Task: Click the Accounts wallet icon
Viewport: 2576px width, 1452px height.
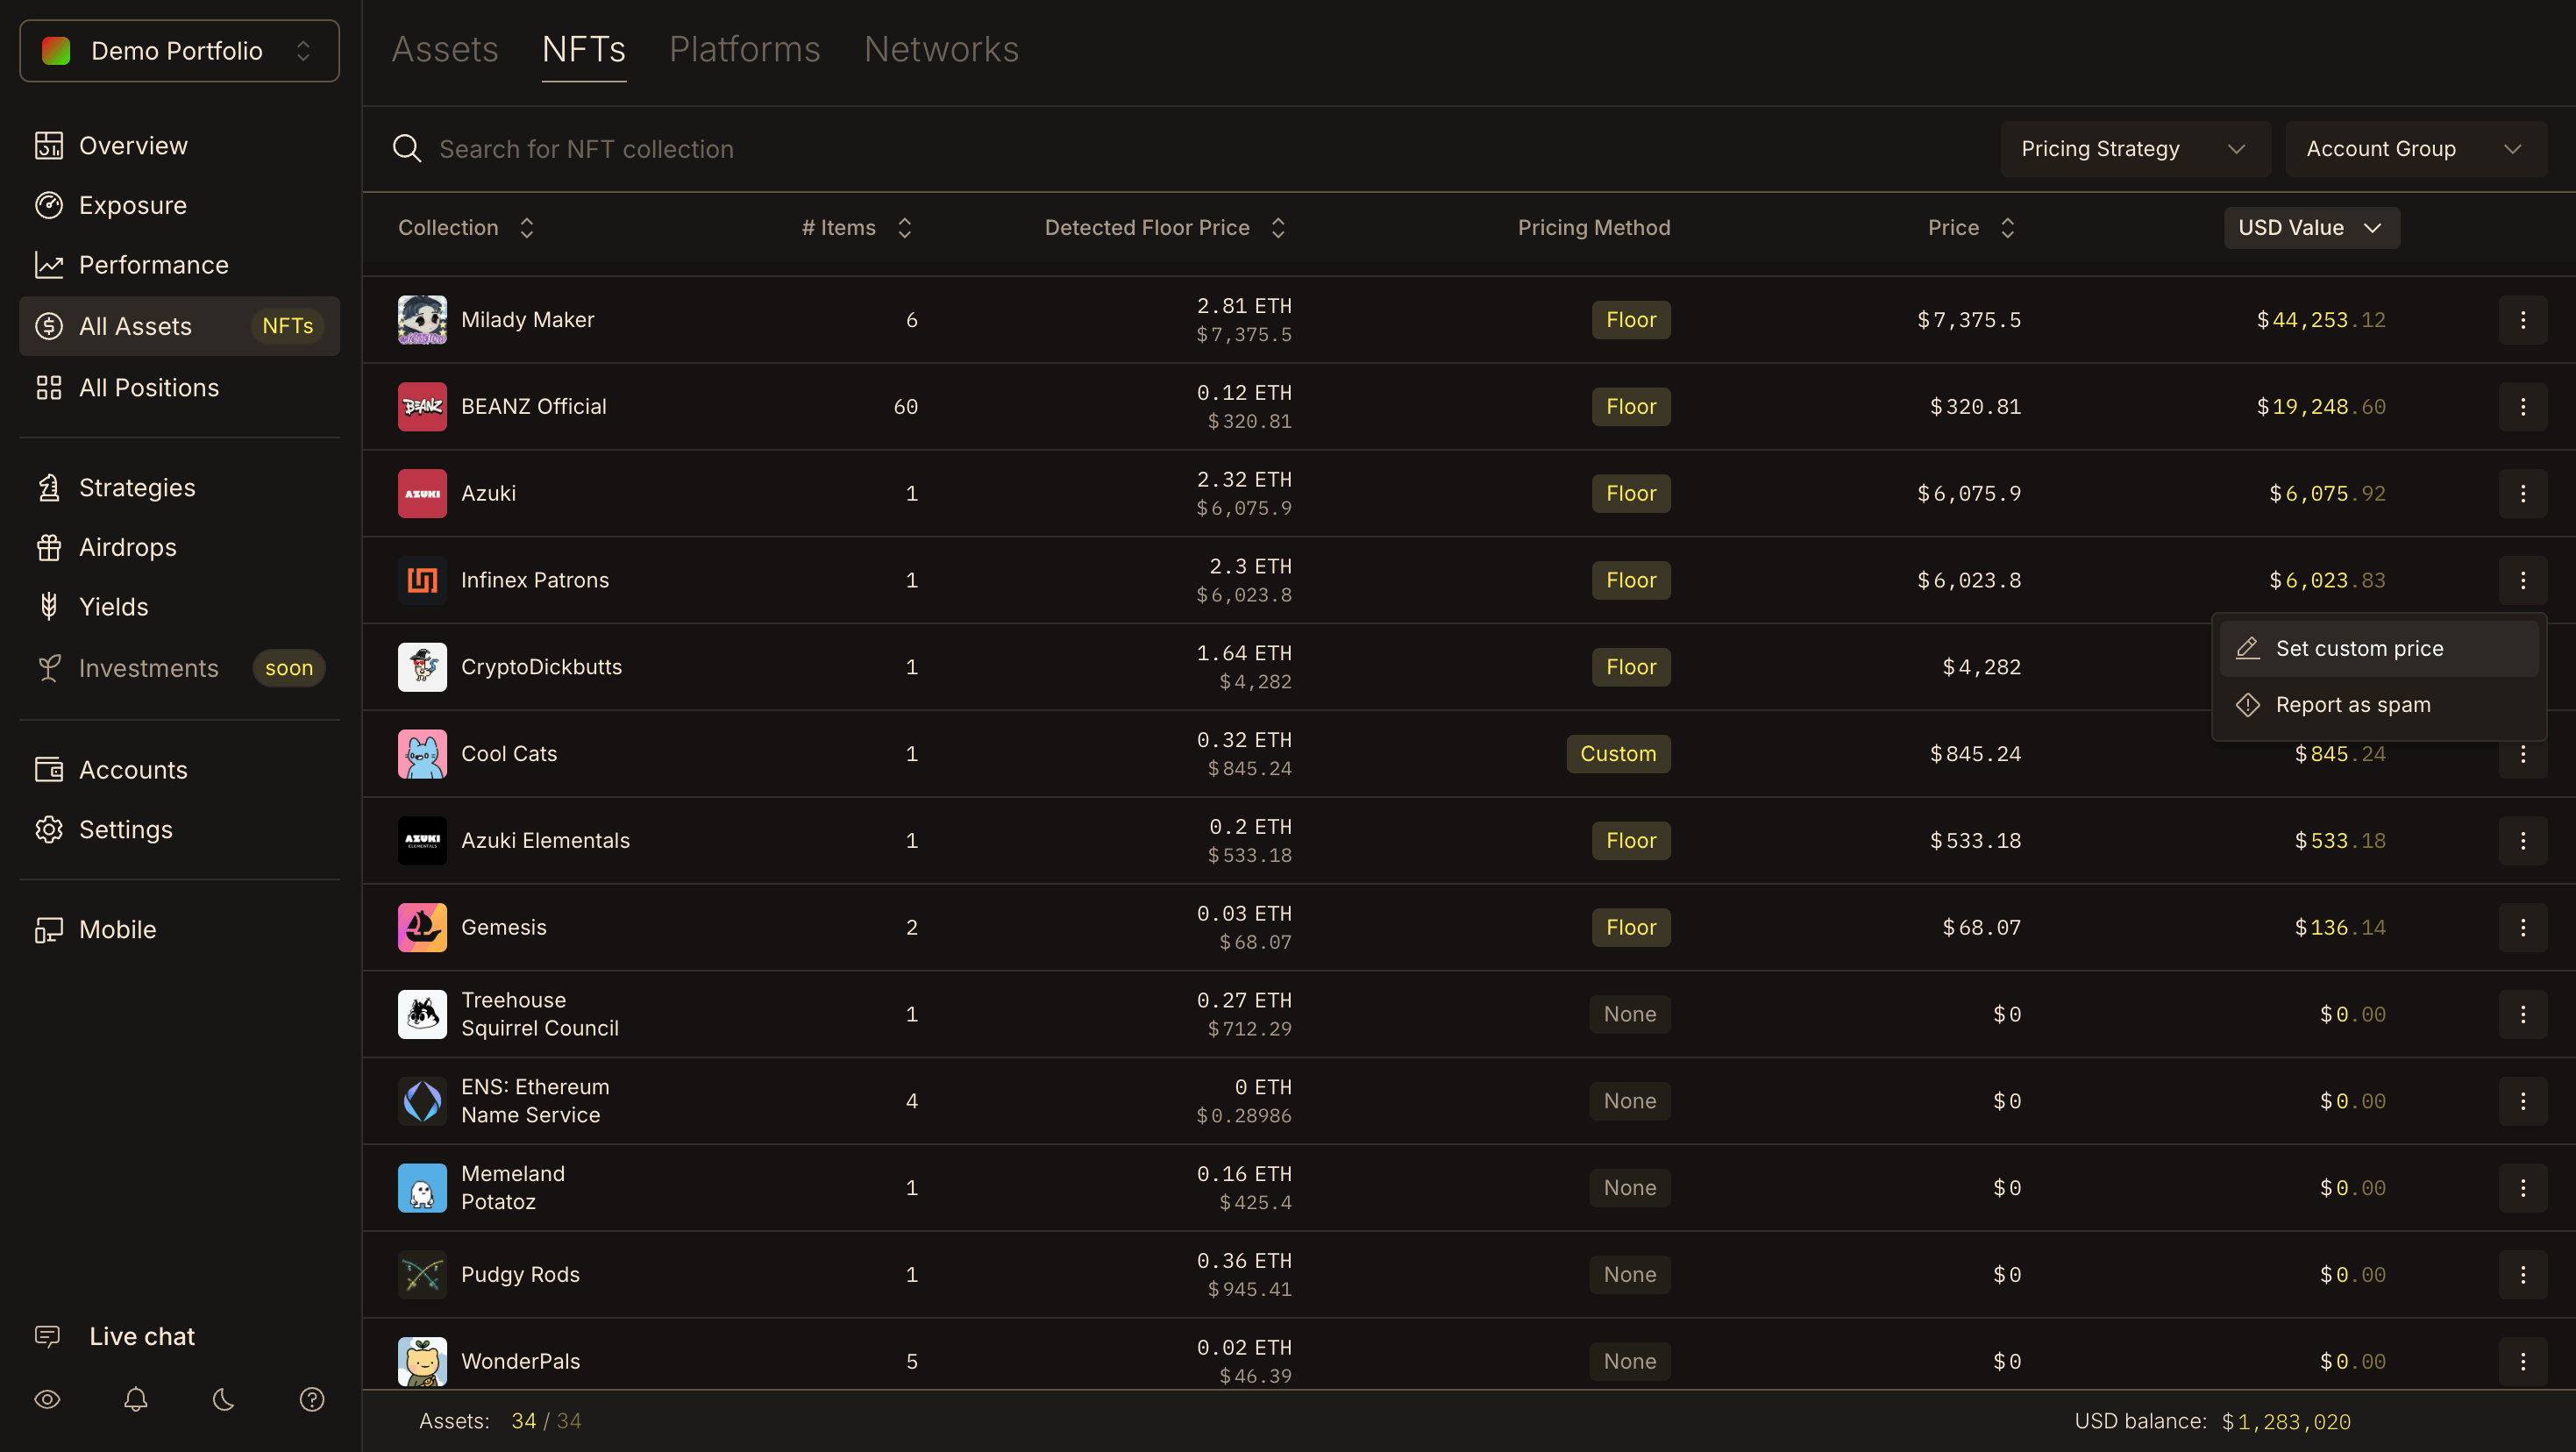Action: tap(48, 770)
